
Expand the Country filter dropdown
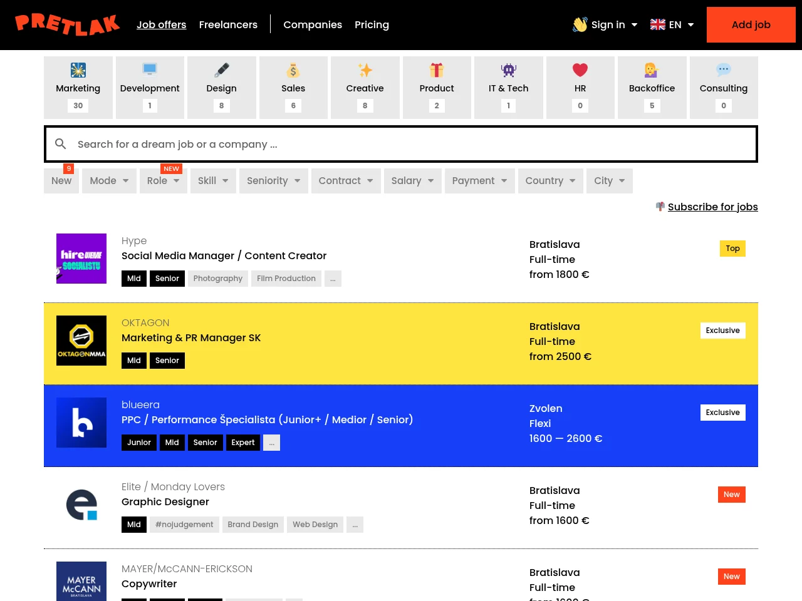point(551,181)
